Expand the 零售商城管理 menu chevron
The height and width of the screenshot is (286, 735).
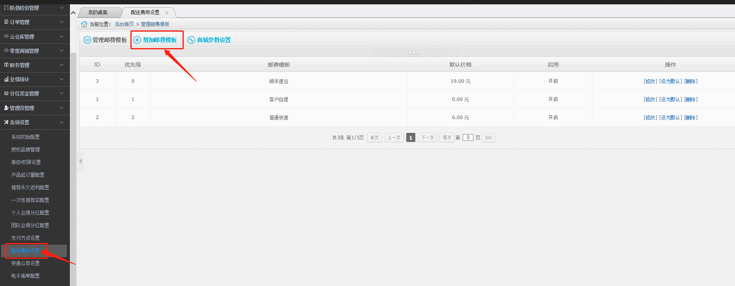[x=62, y=50]
